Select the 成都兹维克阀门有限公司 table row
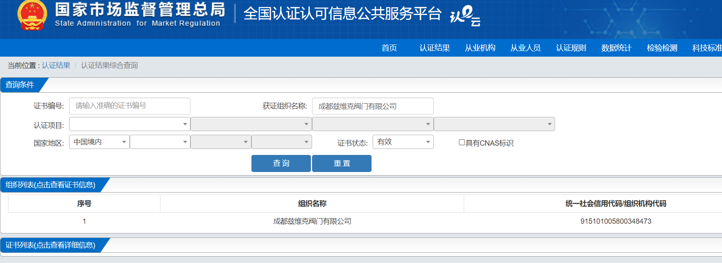This screenshot has width=722, height=263. [365, 221]
